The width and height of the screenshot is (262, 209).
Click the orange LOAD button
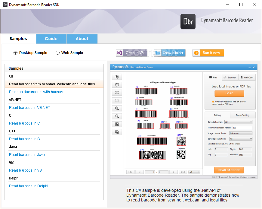coord(229,93)
